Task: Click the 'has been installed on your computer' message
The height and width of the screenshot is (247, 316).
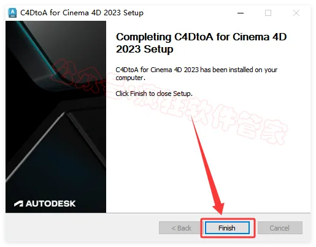Action: pyautogui.click(x=196, y=73)
